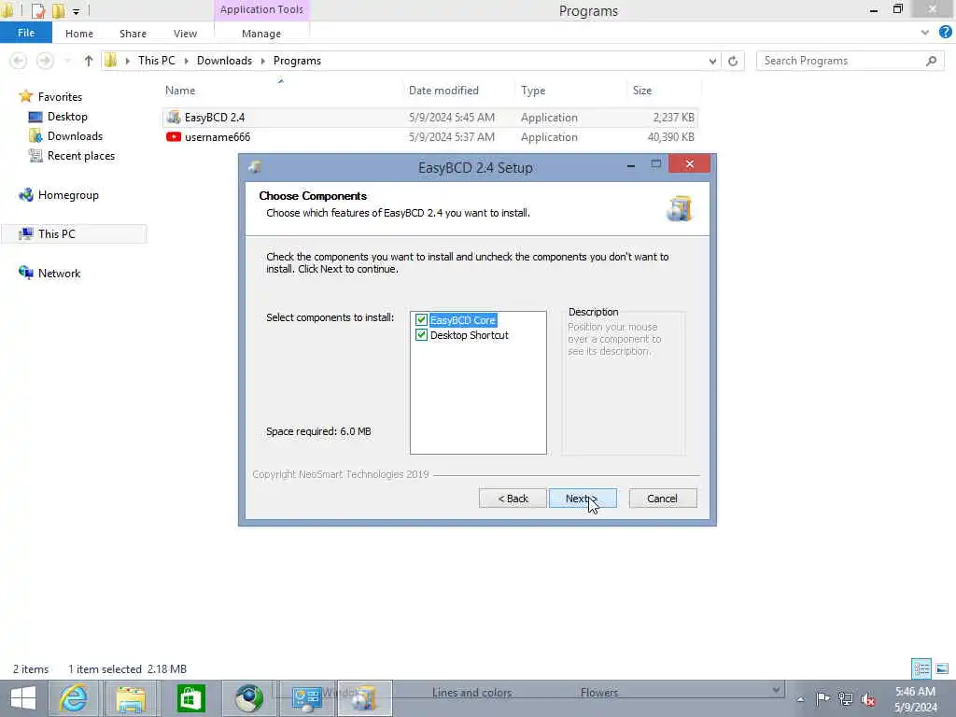Open Desktop in navigation pane
The height and width of the screenshot is (717, 956).
[x=67, y=117]
